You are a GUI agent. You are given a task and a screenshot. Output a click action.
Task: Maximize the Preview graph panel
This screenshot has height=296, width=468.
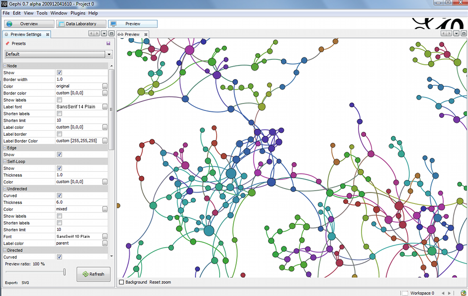tap(464, 34)
